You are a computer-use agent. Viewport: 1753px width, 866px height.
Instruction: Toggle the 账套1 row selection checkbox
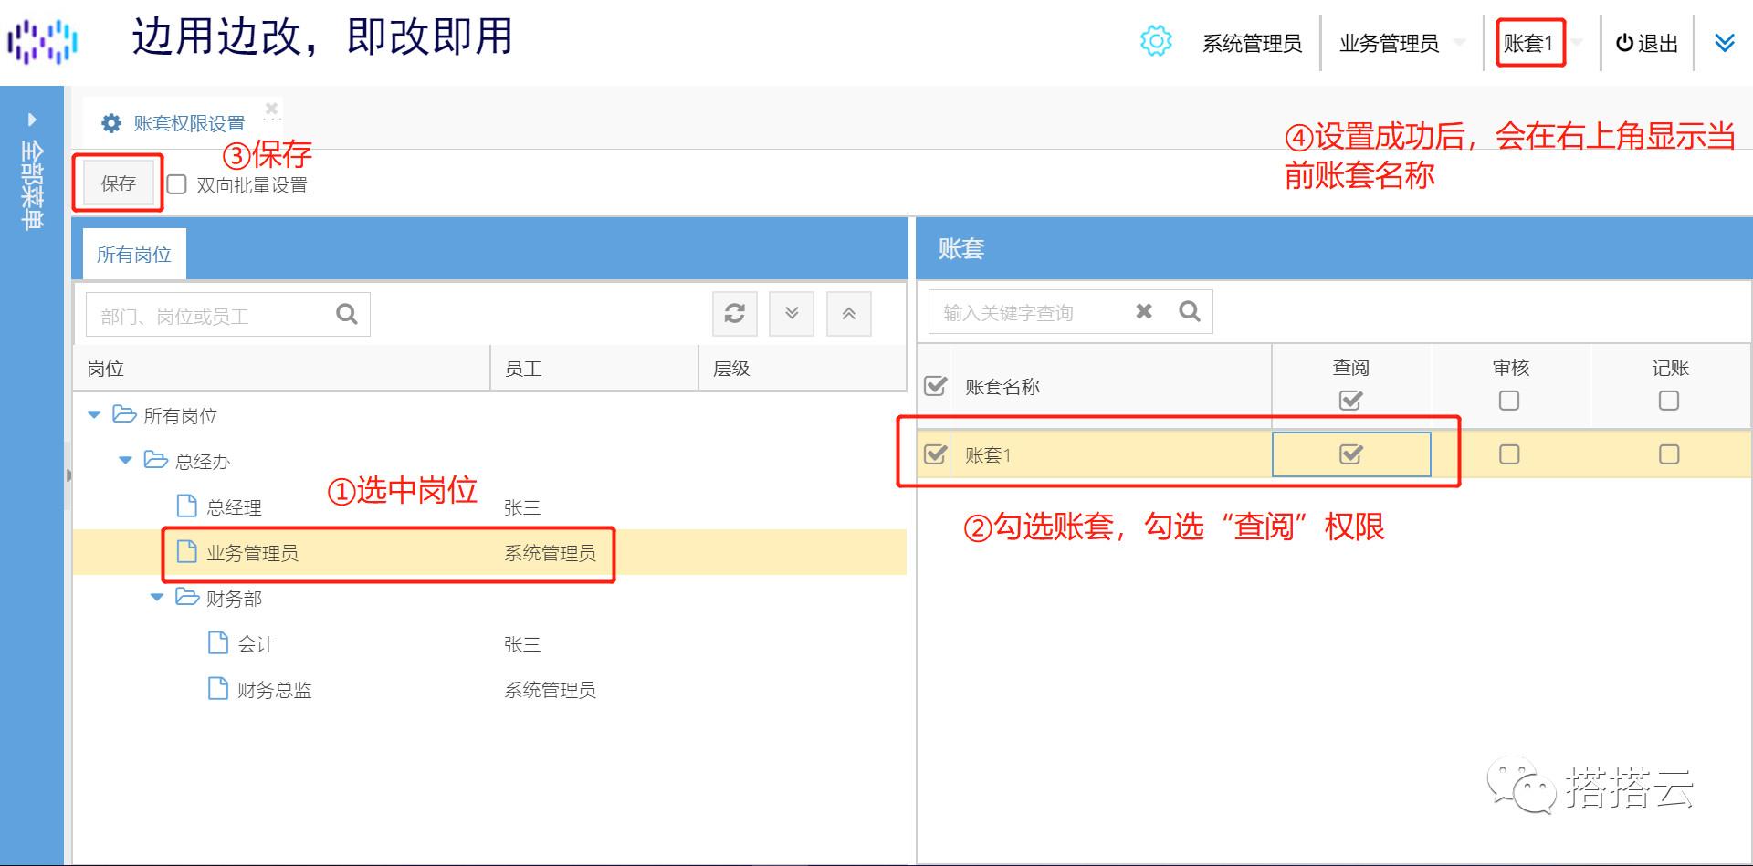point(935,454)
